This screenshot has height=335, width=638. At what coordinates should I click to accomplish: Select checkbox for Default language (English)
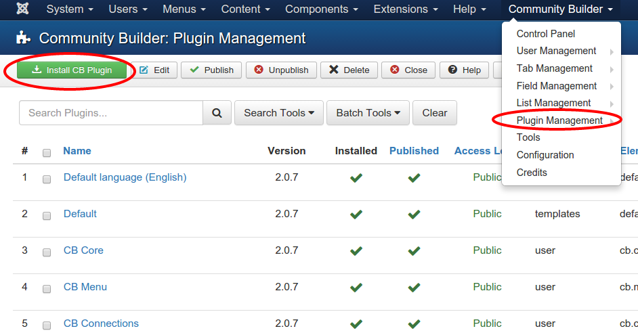click(x=47, y=179)
